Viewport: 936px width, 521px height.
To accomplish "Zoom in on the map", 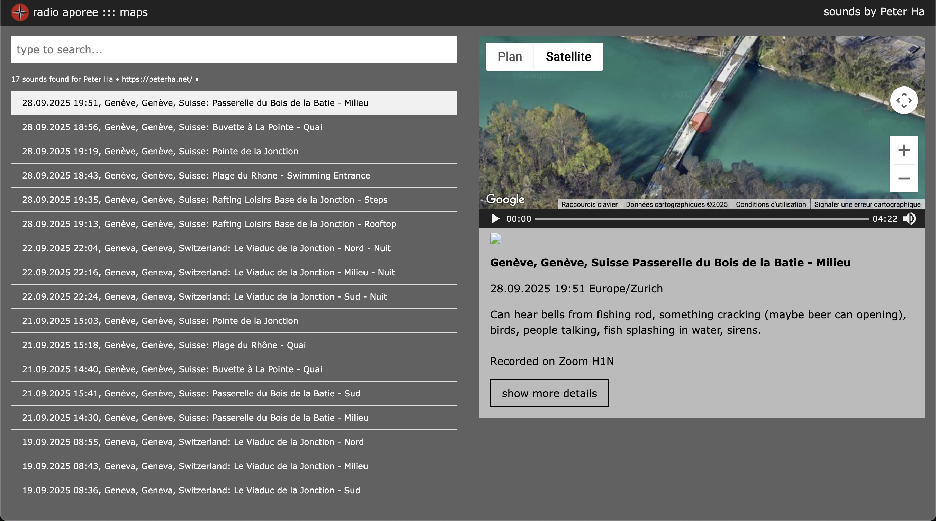I will coord(904,150).
